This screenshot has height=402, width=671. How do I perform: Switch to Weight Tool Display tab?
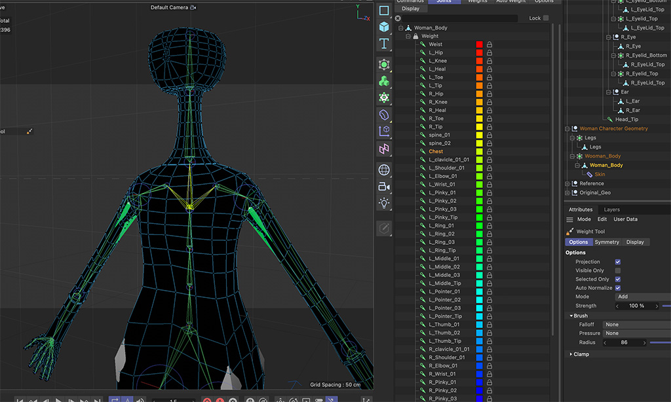[635, 242]
